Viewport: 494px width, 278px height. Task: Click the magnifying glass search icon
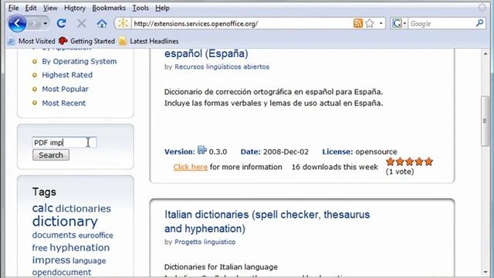(x=479, y=23)
